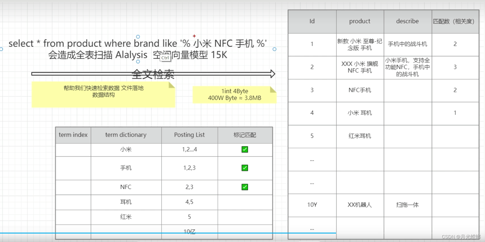Click the Ctrl paste options badge

click(x=165, y=58)
